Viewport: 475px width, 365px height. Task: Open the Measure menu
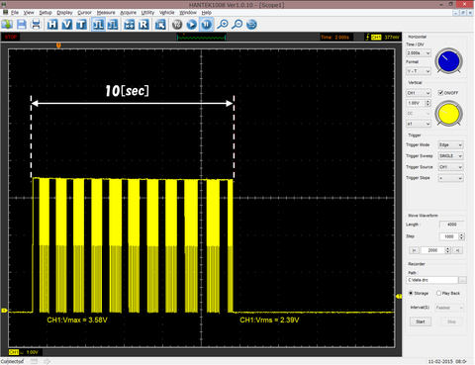tap(106, 13)
